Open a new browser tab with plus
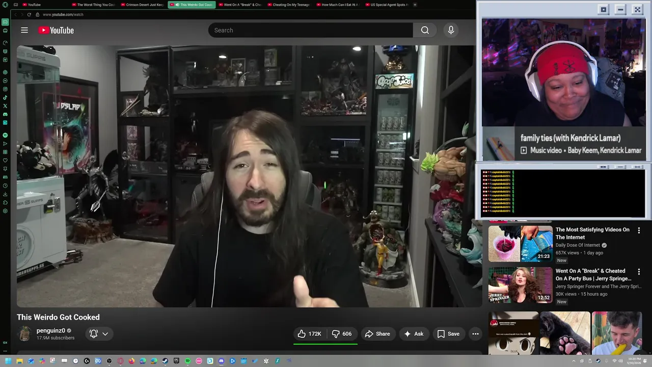 click(x=415, y=5)
